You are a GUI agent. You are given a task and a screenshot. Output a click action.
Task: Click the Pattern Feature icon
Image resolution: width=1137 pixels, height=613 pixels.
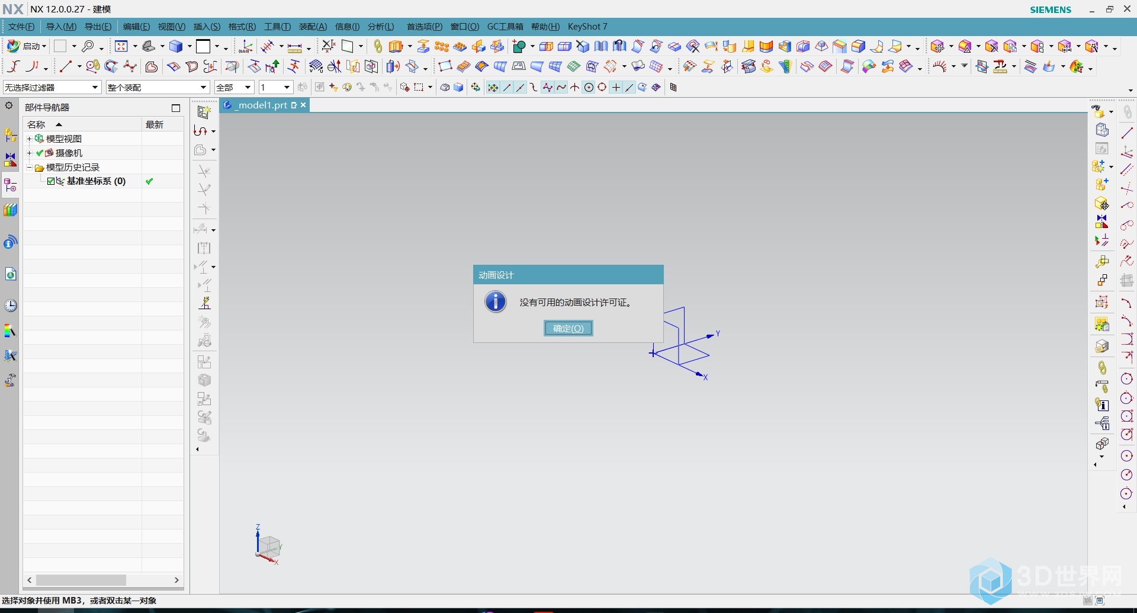[x=442, y=46]
